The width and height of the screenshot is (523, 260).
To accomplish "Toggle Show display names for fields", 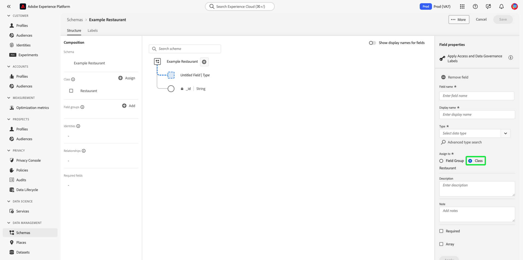I will (x=372, y=43).
